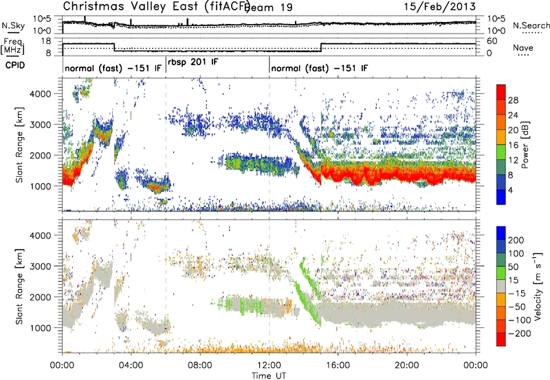Image resolution: width=550 pixels, height=380 pixels.
Task: Click the 2000 km tick of the velocity panel
Action: (41, 297)
